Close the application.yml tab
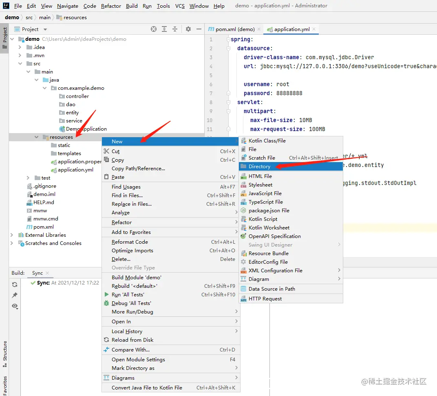This screenshot has width=437, height=396. click(314, 29)
